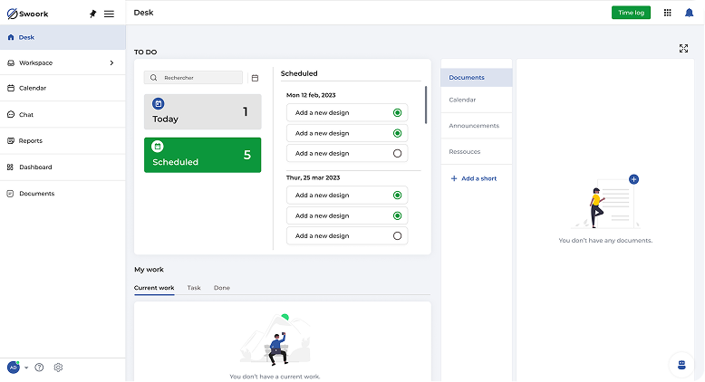Switch to the Done tab
705x382 pixels.
coord(222,288)
